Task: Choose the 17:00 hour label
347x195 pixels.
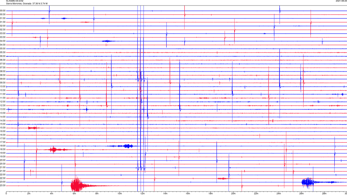Action: 3,139
